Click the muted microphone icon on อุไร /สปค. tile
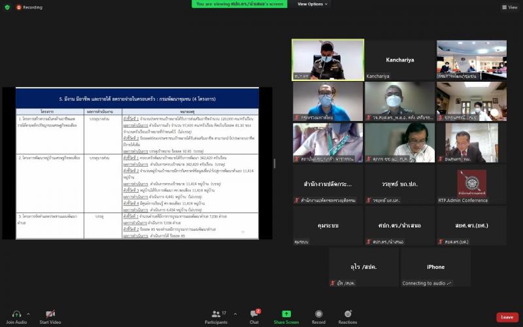Image resolution: width=523 pixels, height=327 pixels. [x=333, y=283]
